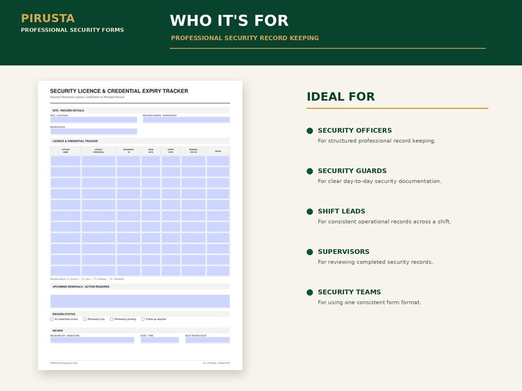This screenshot has height=391, width=522.
Task: Click the "WHO IT'S FOR" header title
Action: click(x=229, y=20)
